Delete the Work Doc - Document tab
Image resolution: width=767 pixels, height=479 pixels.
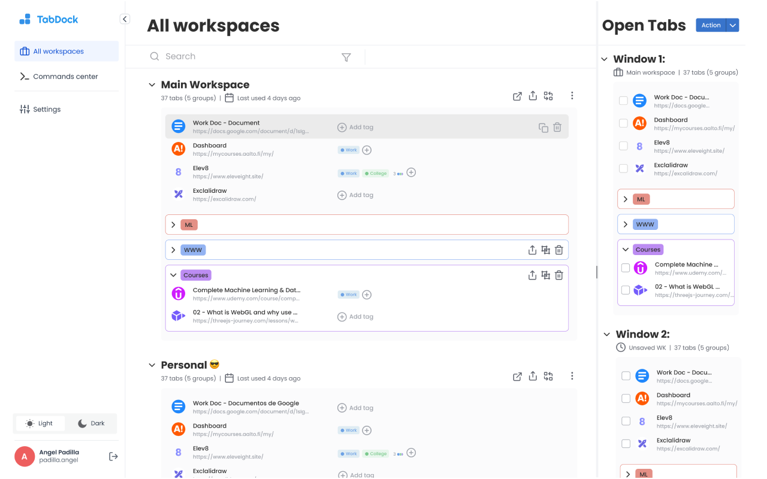[x=557, y=128]
